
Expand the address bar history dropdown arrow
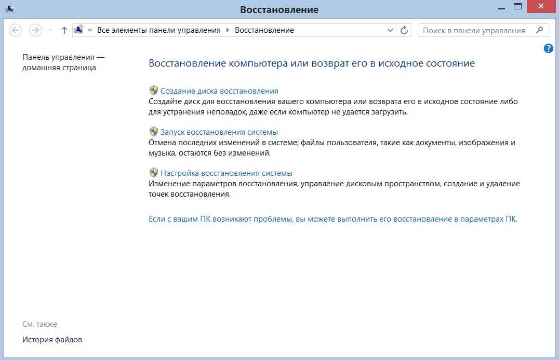(391, 30)
